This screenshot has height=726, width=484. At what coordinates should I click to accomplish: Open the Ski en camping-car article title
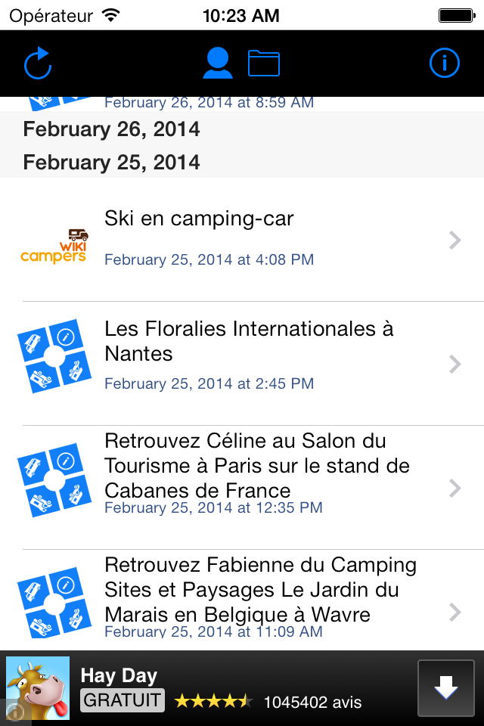199,219
